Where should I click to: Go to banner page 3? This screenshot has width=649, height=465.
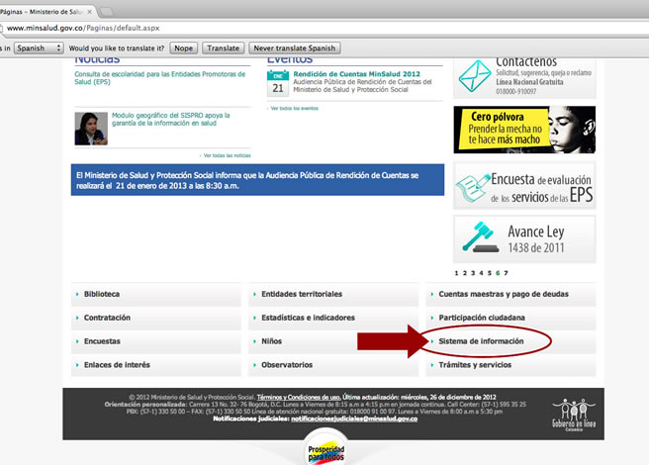coord(473,273)
